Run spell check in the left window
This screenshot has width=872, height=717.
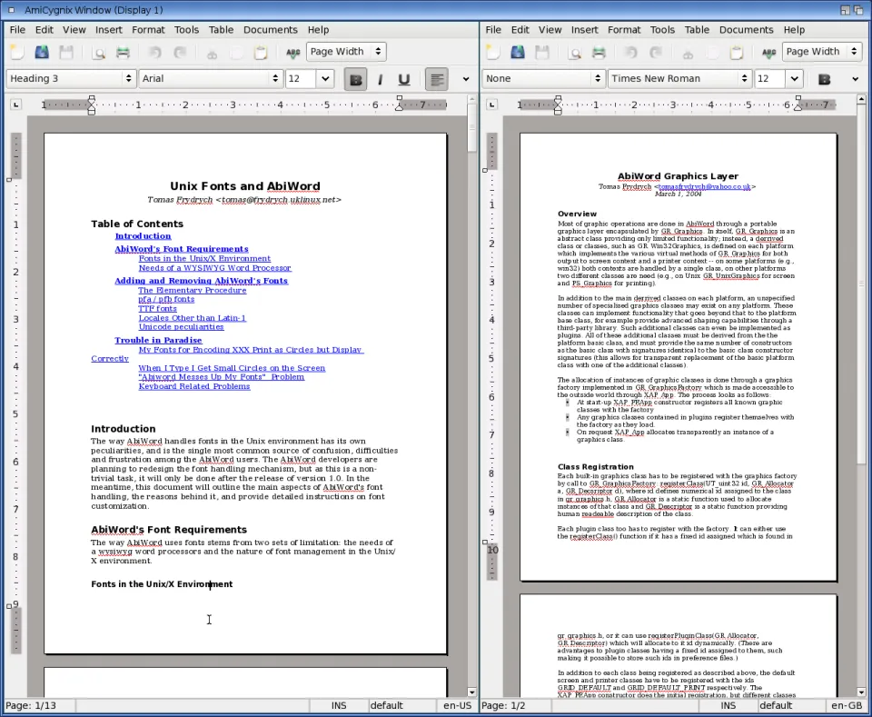292,53
